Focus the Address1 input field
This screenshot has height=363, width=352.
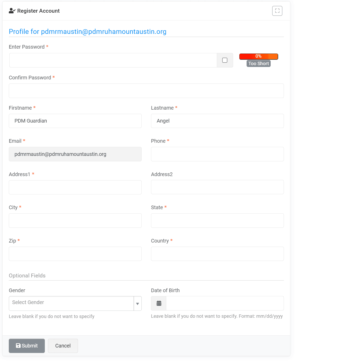75,187
